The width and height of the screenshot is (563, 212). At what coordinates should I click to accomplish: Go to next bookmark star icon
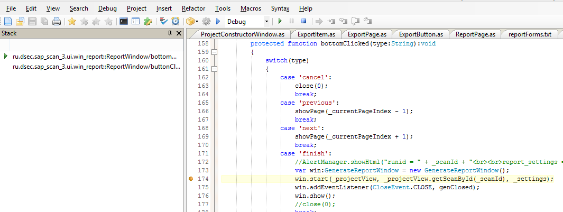pyautogui.click(x=84, y=22)
